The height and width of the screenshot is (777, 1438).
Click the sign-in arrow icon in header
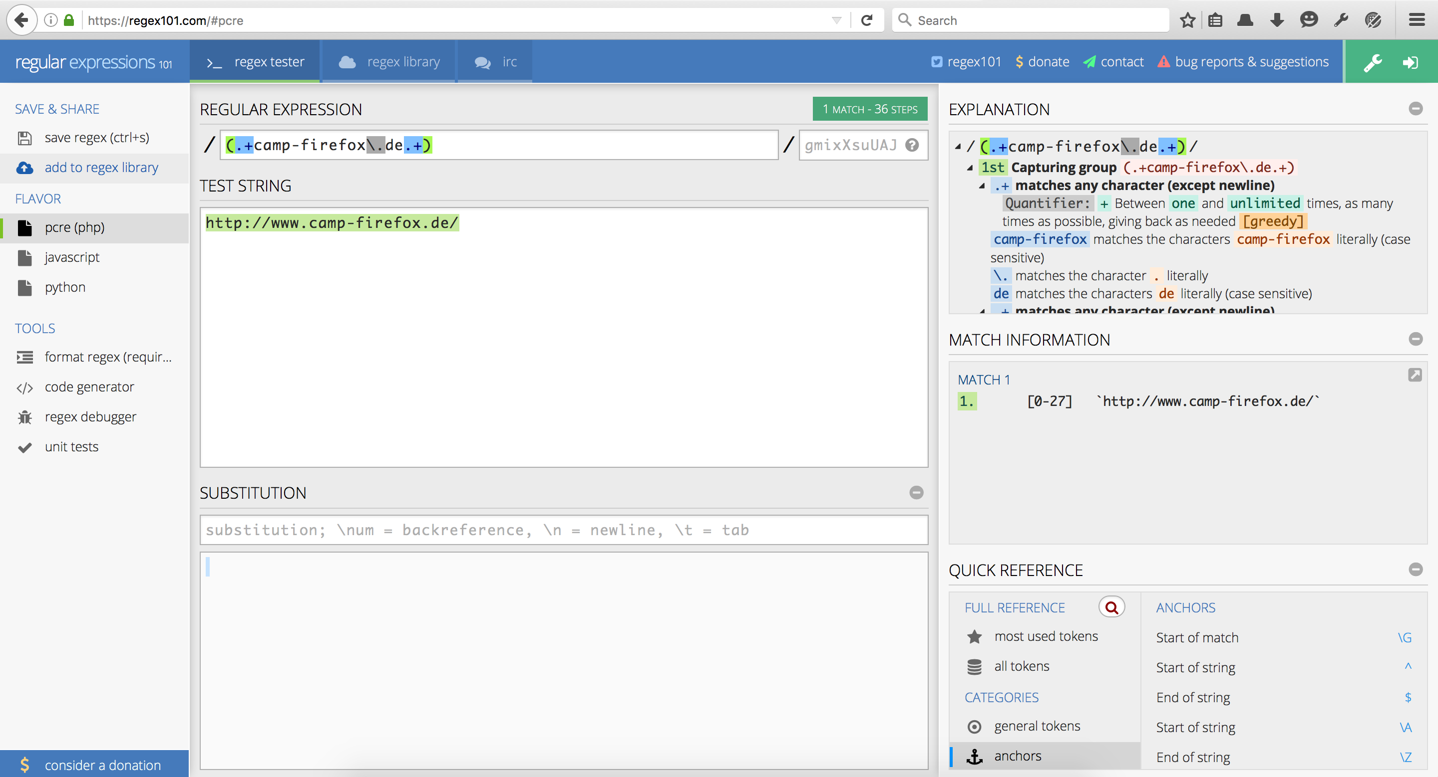click(1411, 62)
